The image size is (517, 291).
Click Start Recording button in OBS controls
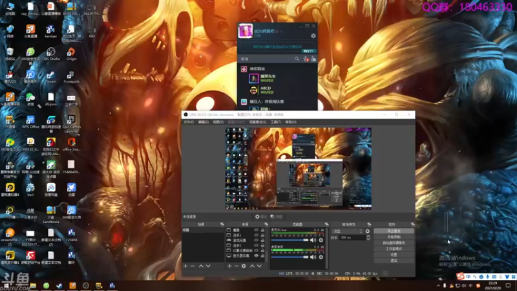click(x=394, y=237)
